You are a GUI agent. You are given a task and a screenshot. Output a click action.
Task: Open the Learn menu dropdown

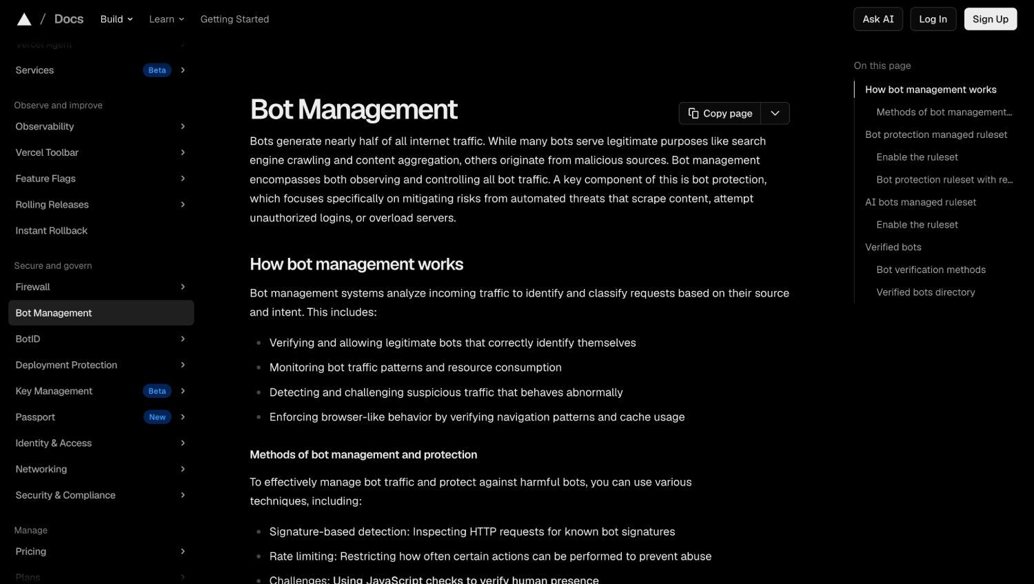coord(167,19)
